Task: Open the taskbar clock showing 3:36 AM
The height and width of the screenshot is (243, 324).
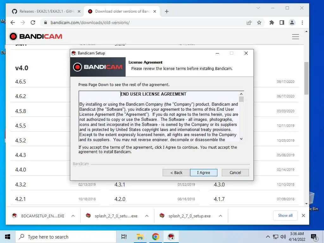Action: [x=297, y=237]
